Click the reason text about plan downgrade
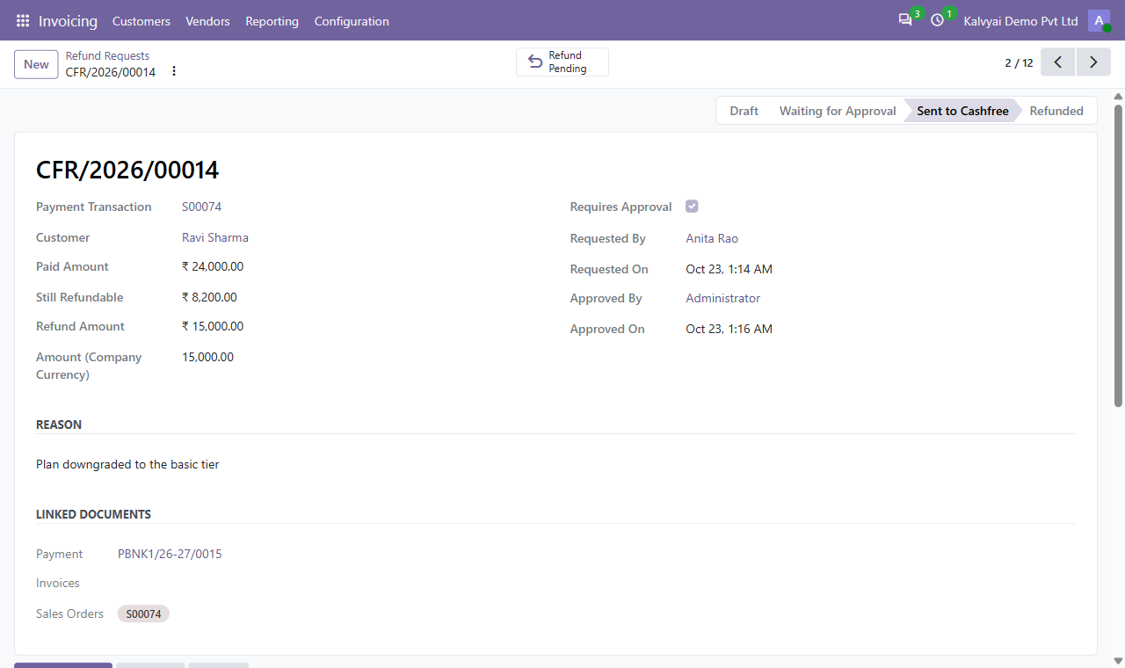 127,464
